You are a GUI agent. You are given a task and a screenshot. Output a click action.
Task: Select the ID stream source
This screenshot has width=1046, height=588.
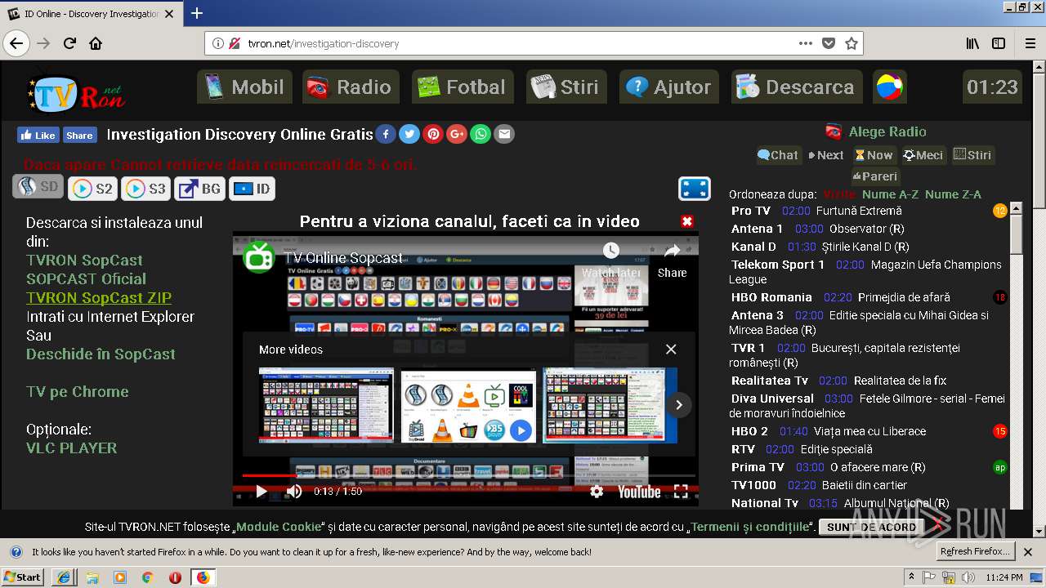(252, 189)
